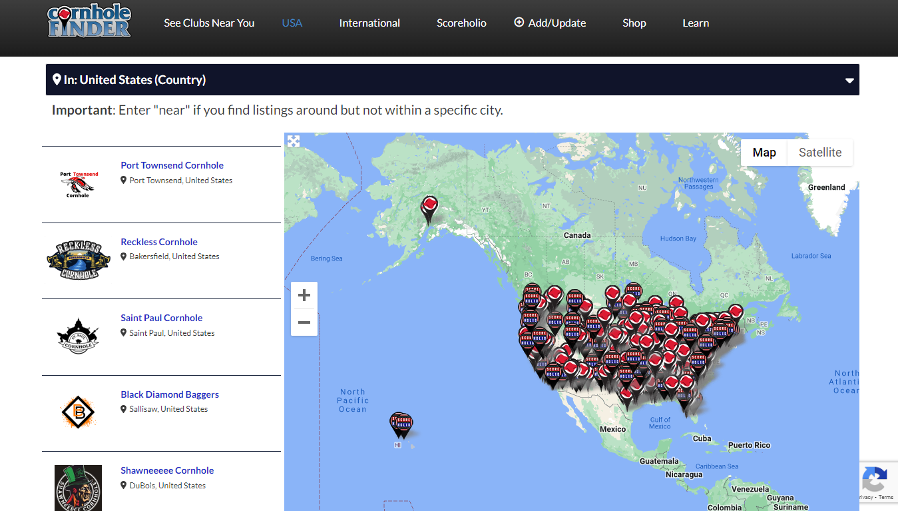Click the Alaska map marker pin
Screen dimensions: 898x511
click(x=429, y=207)
